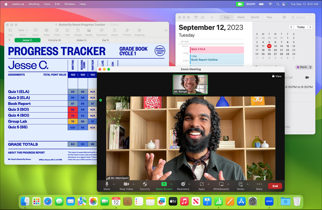Mute the microphone in Zoom meeting
Image resolution: width=322 pixels, height=210 pixels.
(107, 184)
